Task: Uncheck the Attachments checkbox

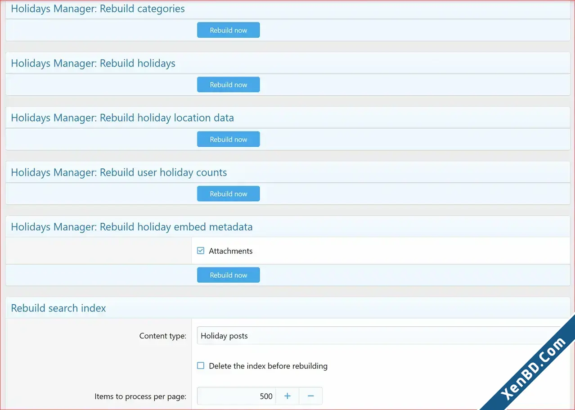Action: pos(201,251)
